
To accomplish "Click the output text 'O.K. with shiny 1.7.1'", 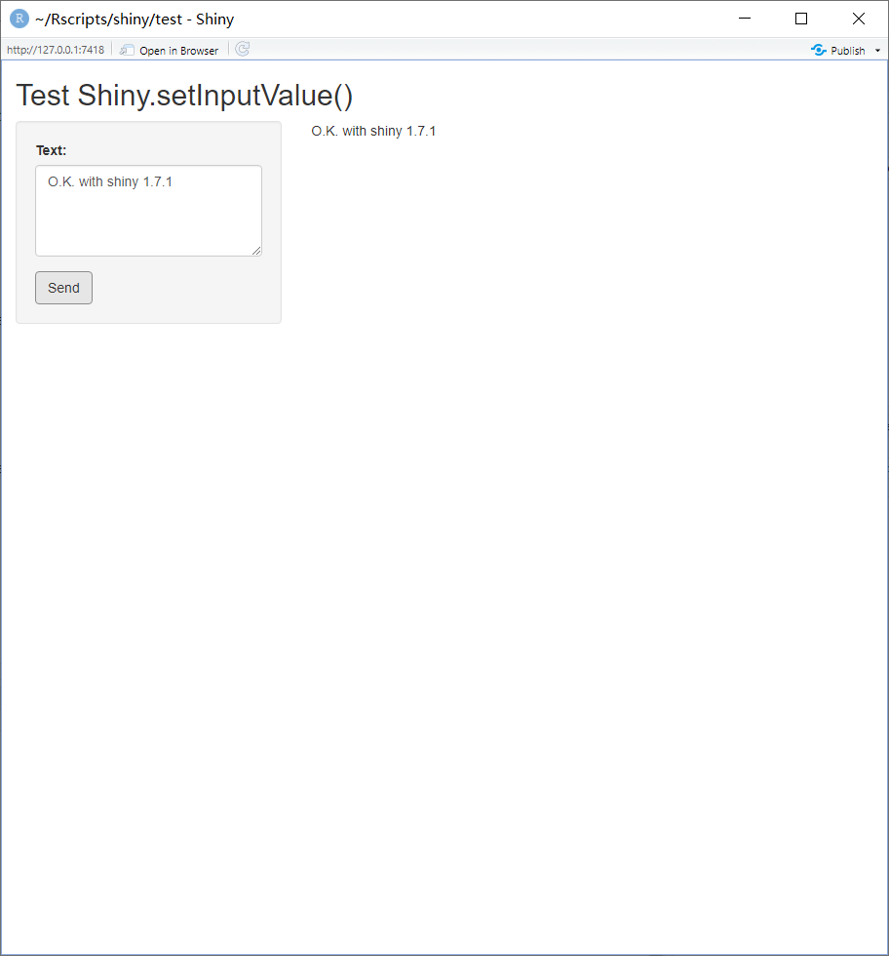I will pyautogui.click(x=373, y=130).
